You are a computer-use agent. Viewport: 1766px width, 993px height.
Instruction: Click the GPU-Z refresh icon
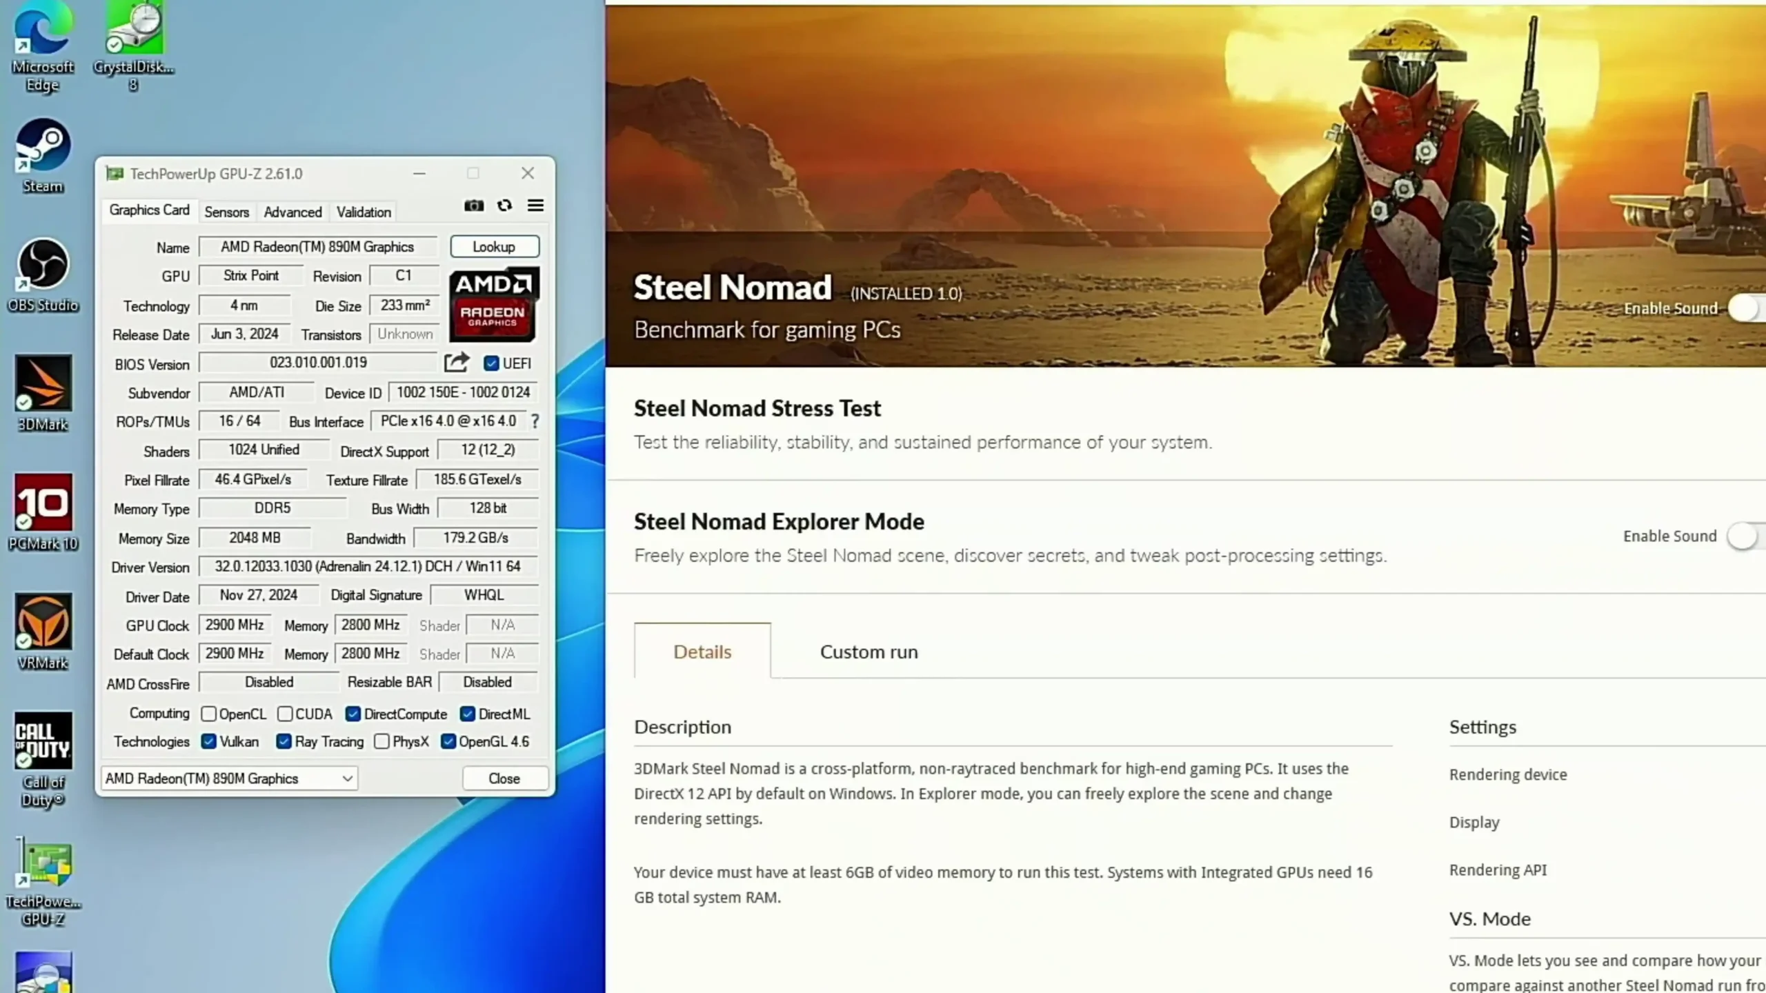pyautogui.click(x=504, y=205)
